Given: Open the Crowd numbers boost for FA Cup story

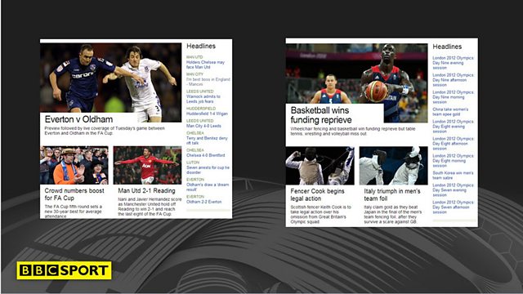Looking at the screenshot, I should pyautogui.click(x=74, y=194).
